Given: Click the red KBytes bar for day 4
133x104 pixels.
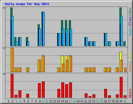Looking at the screenshot, I should [20, 94].
